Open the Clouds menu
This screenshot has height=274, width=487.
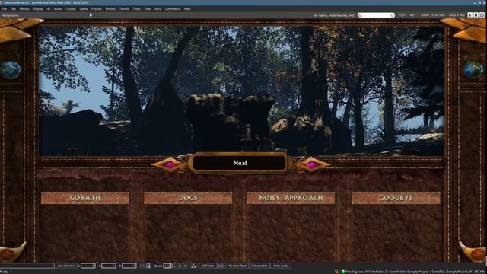71,9
